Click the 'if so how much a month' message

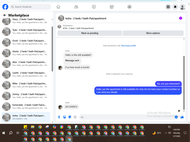pos(77,67)
